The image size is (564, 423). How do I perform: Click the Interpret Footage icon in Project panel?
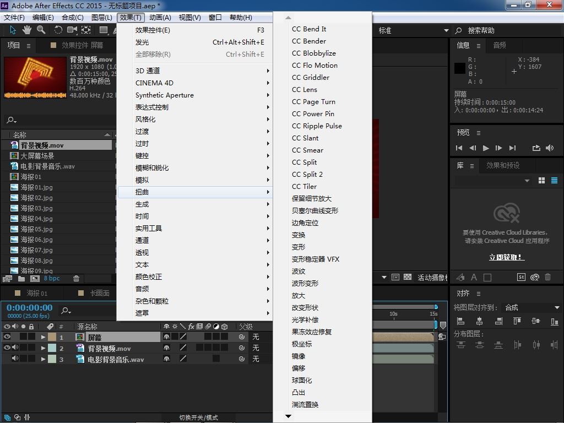pyautogui.click(x=7, y=278)
